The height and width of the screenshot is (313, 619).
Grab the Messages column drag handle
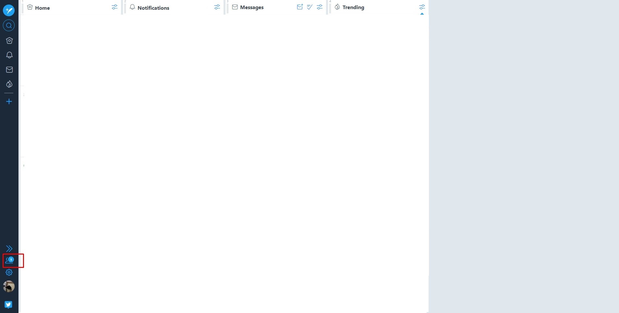pos(227,8)
